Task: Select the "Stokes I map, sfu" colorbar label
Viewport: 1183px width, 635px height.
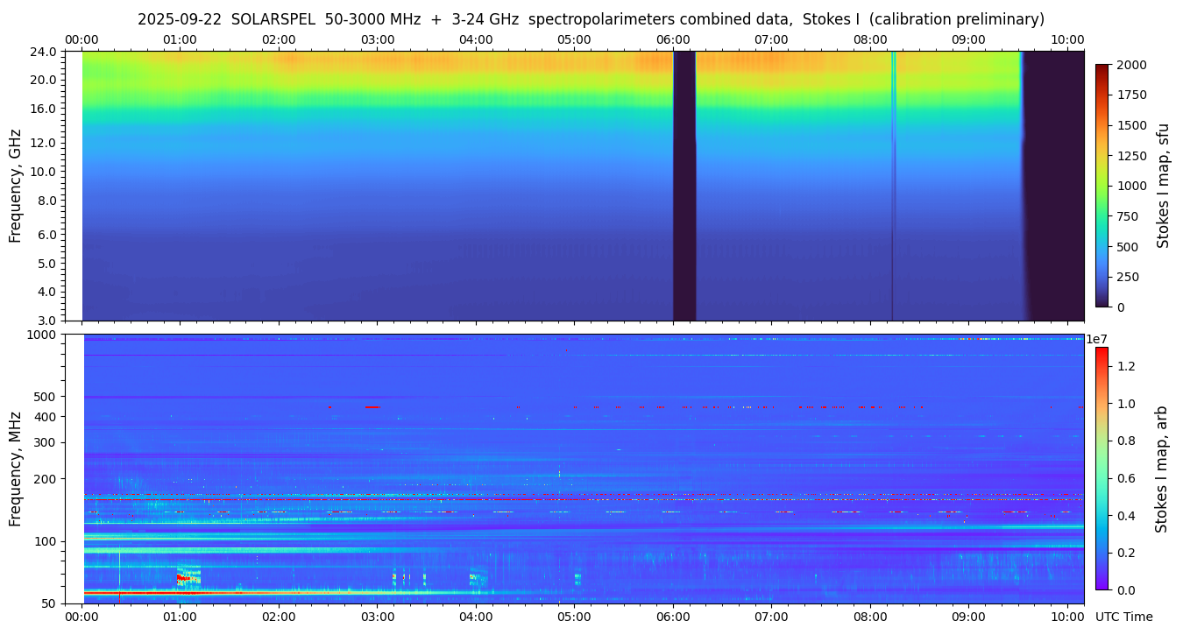Action: coord(1163,185)
